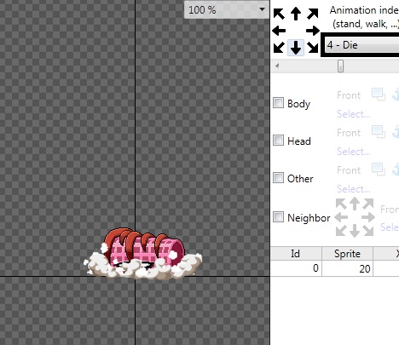Click the Select... link under Body
This screenshot has width=399, height=345.
[354, 114]
